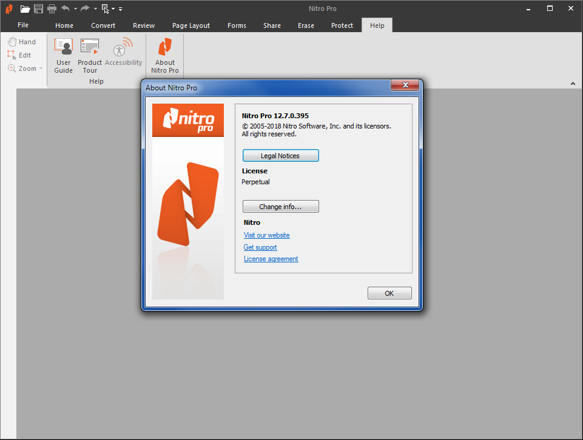Collapse the ribbon with the chevron
583x440 pixels.
tap(573, 84)
